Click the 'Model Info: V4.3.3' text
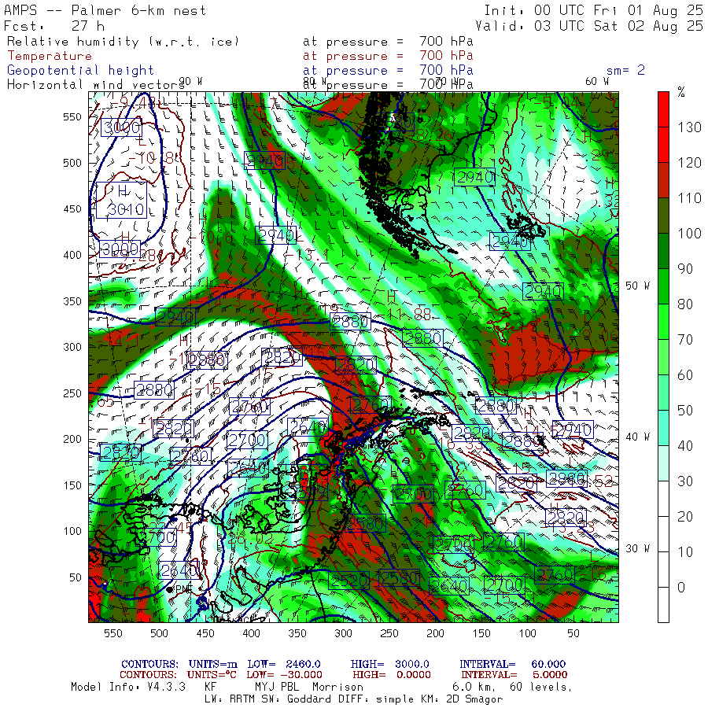This screenshot has width=708, height=708. click(128, 687)
